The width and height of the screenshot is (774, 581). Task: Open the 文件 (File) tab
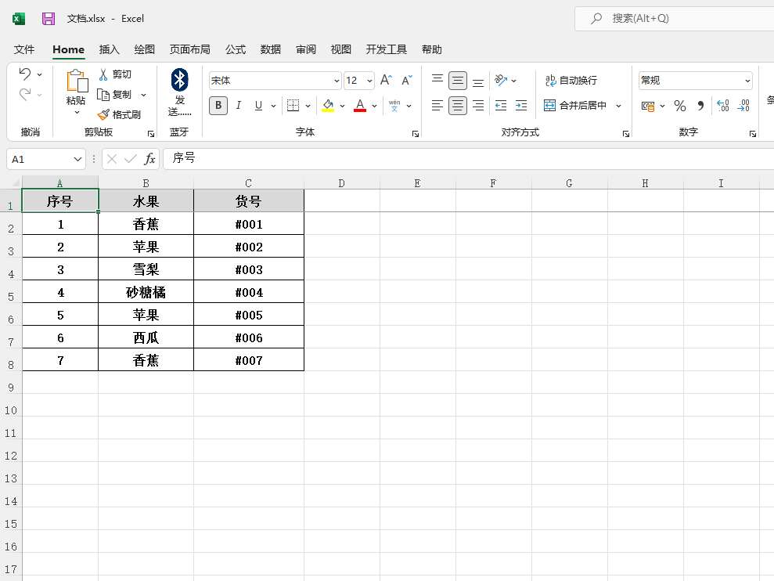24,49
